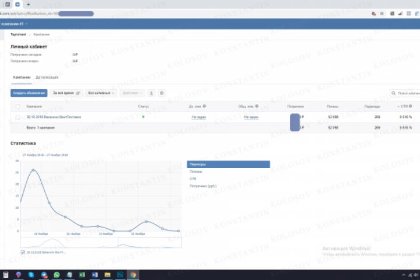This screenshot has width=420, height=280.
Task: Click total limit Не задан link
Action: pyautogui.click(x=251, y=117)
